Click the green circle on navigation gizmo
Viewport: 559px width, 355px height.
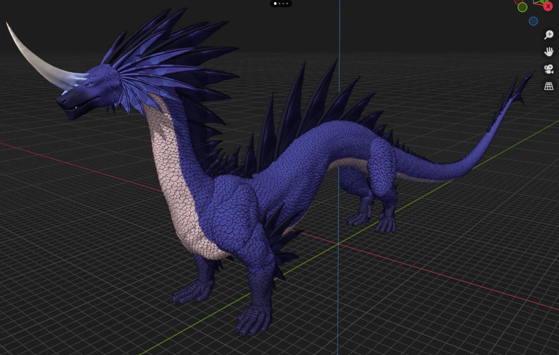click(x=522, y=7)
